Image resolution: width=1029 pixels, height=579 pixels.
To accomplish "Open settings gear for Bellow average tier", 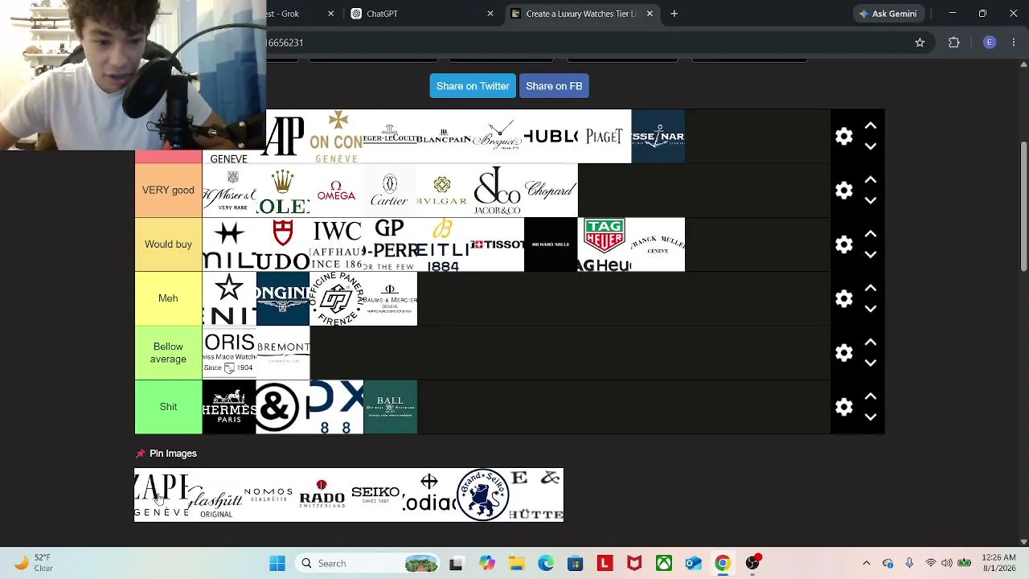I will (843, 353).
